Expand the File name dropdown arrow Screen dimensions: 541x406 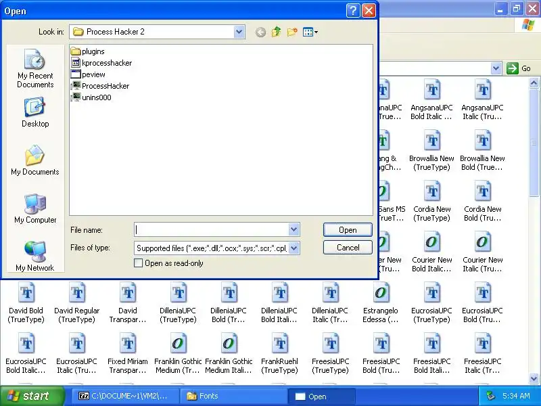(x=293, y=229)
